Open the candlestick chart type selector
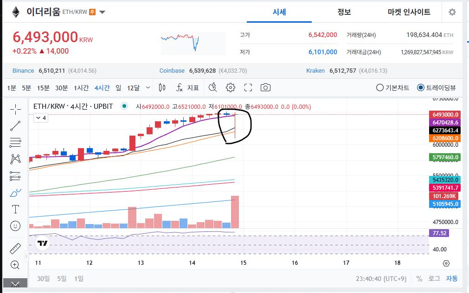This screenshot has height=293, width=469. pos(162,87)
